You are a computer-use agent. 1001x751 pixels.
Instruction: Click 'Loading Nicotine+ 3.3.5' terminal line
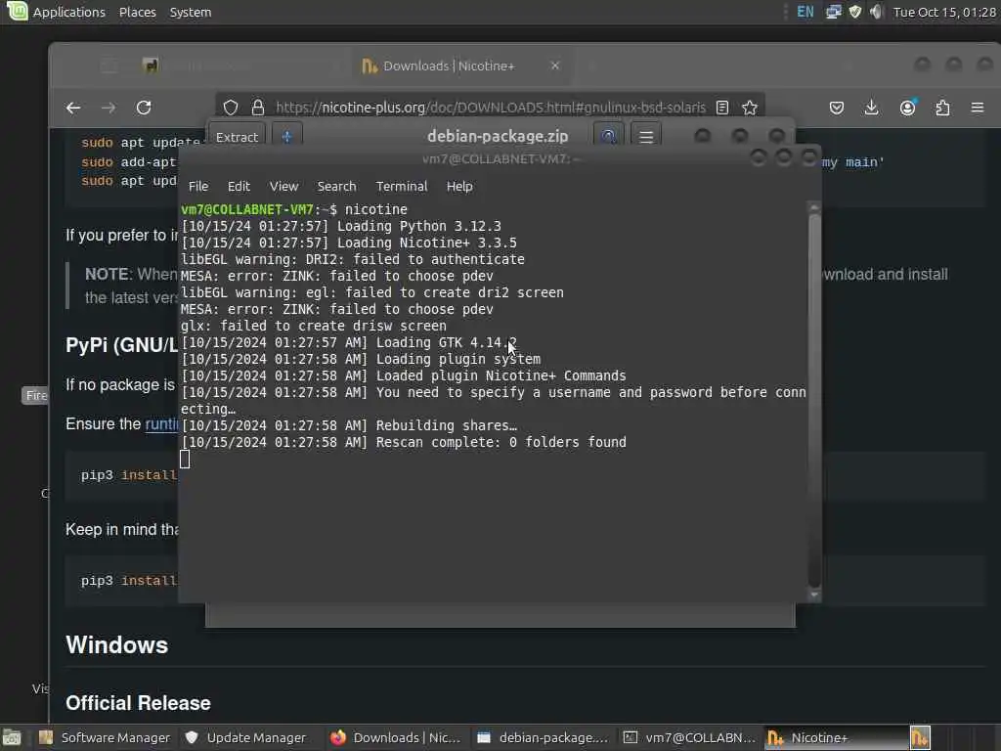(x=427, y=243)
